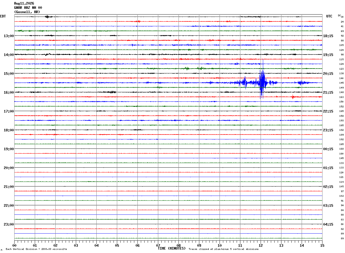This screenshot has height=253, width=345.
Task: Click the "UTC" timezone label
Action: (329, 16)
